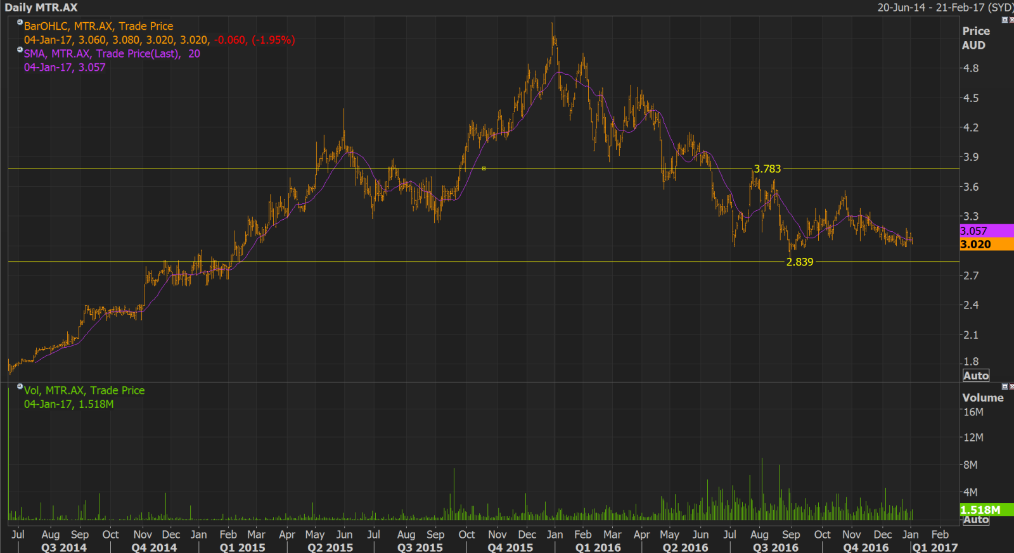The width and height of the screenshot is (1014, 553).
Task: Click the 16M volume axis label
Action: [973, 412]
